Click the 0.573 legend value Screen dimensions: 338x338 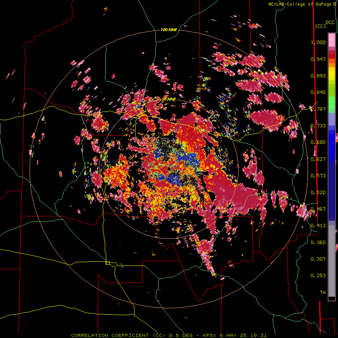[x=318, y=176]
